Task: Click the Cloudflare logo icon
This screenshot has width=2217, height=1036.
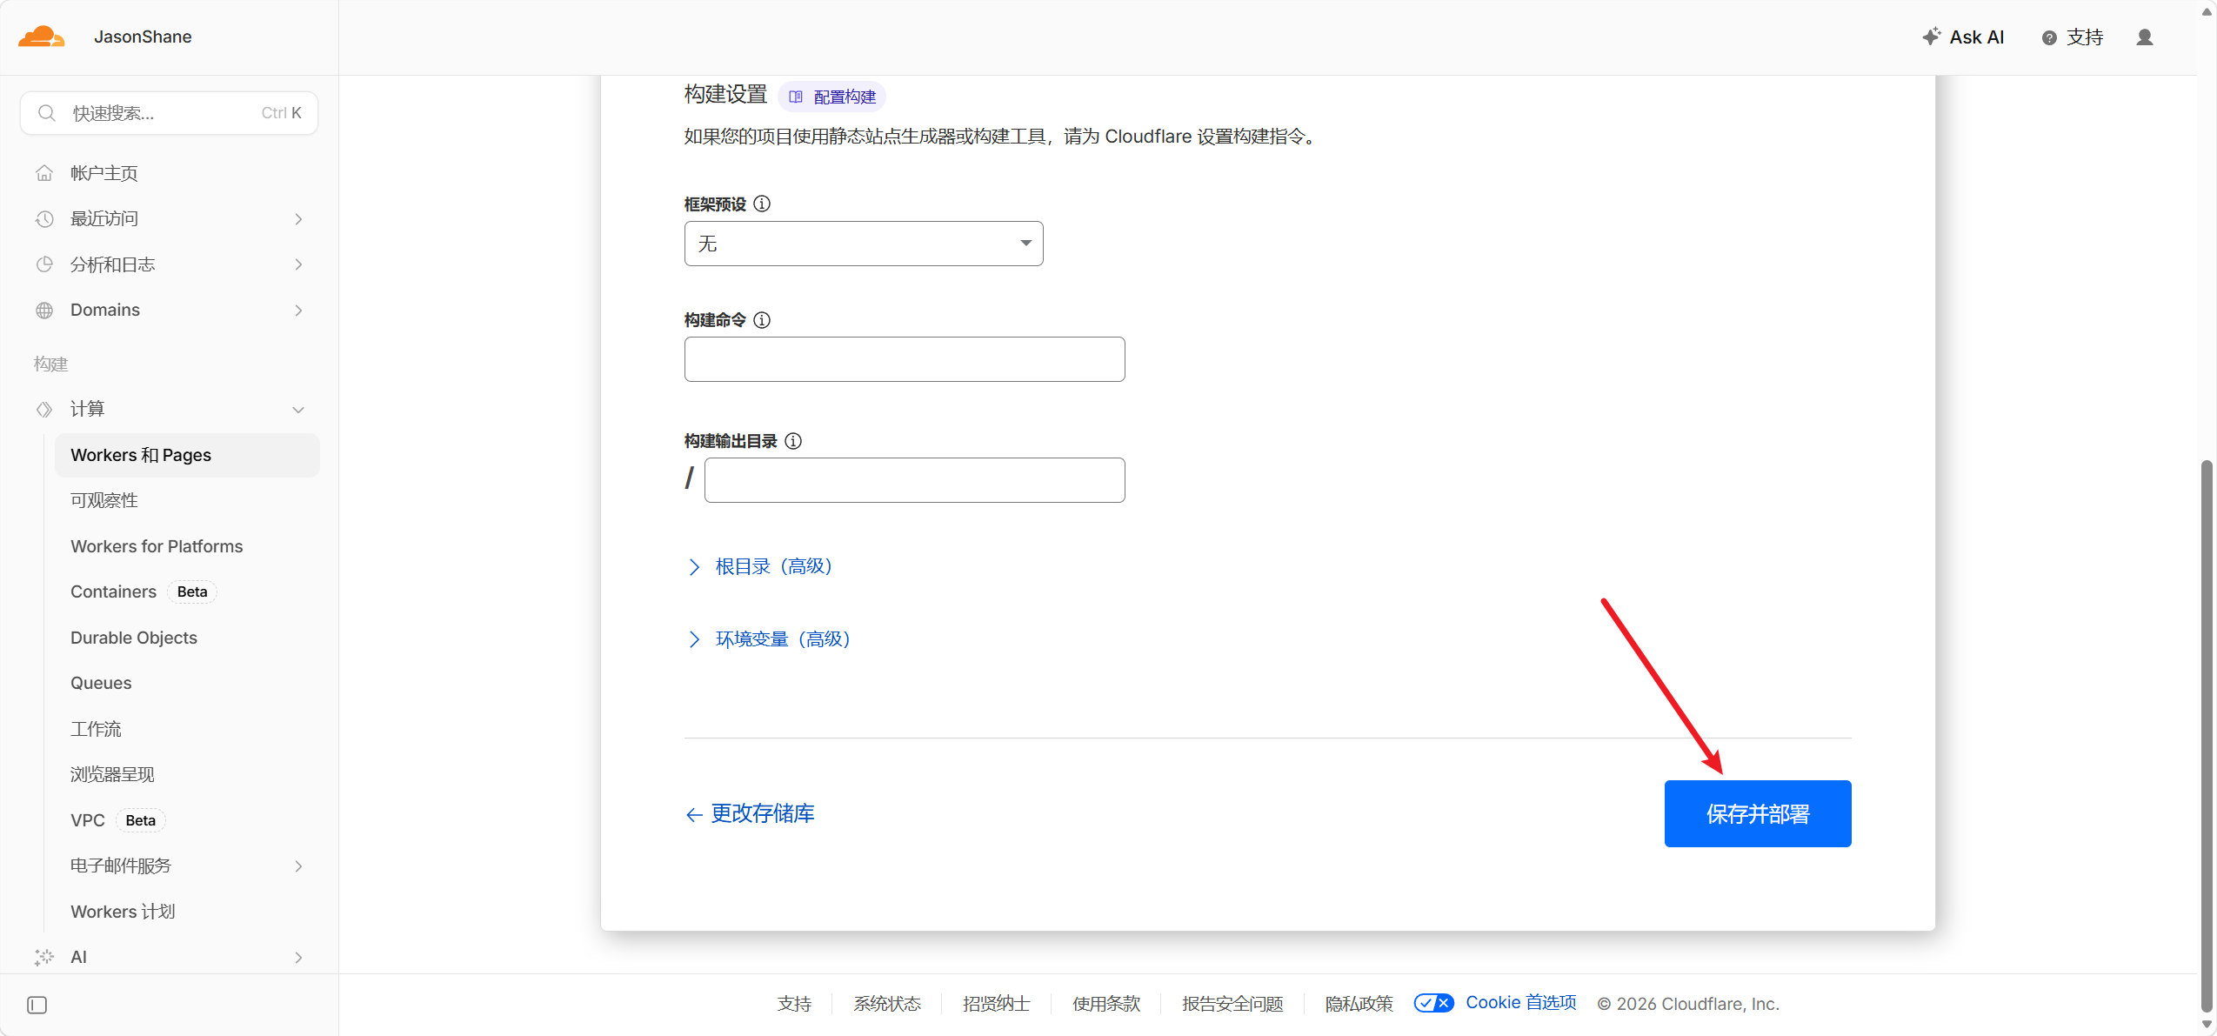Action: (41, 37)
